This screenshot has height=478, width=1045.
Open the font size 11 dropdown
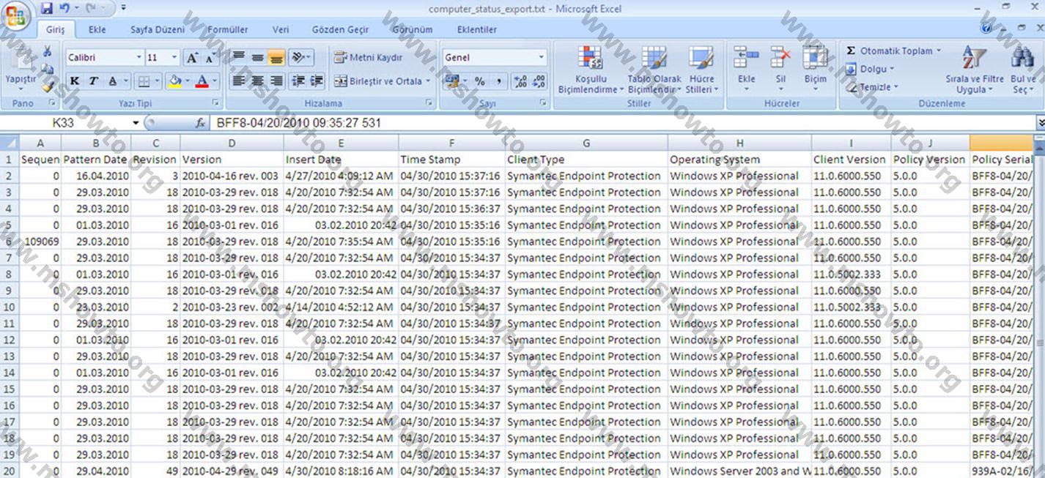174,57
